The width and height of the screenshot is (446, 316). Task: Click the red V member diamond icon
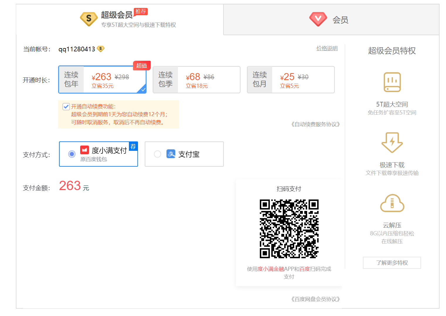(x=318, y=19)
